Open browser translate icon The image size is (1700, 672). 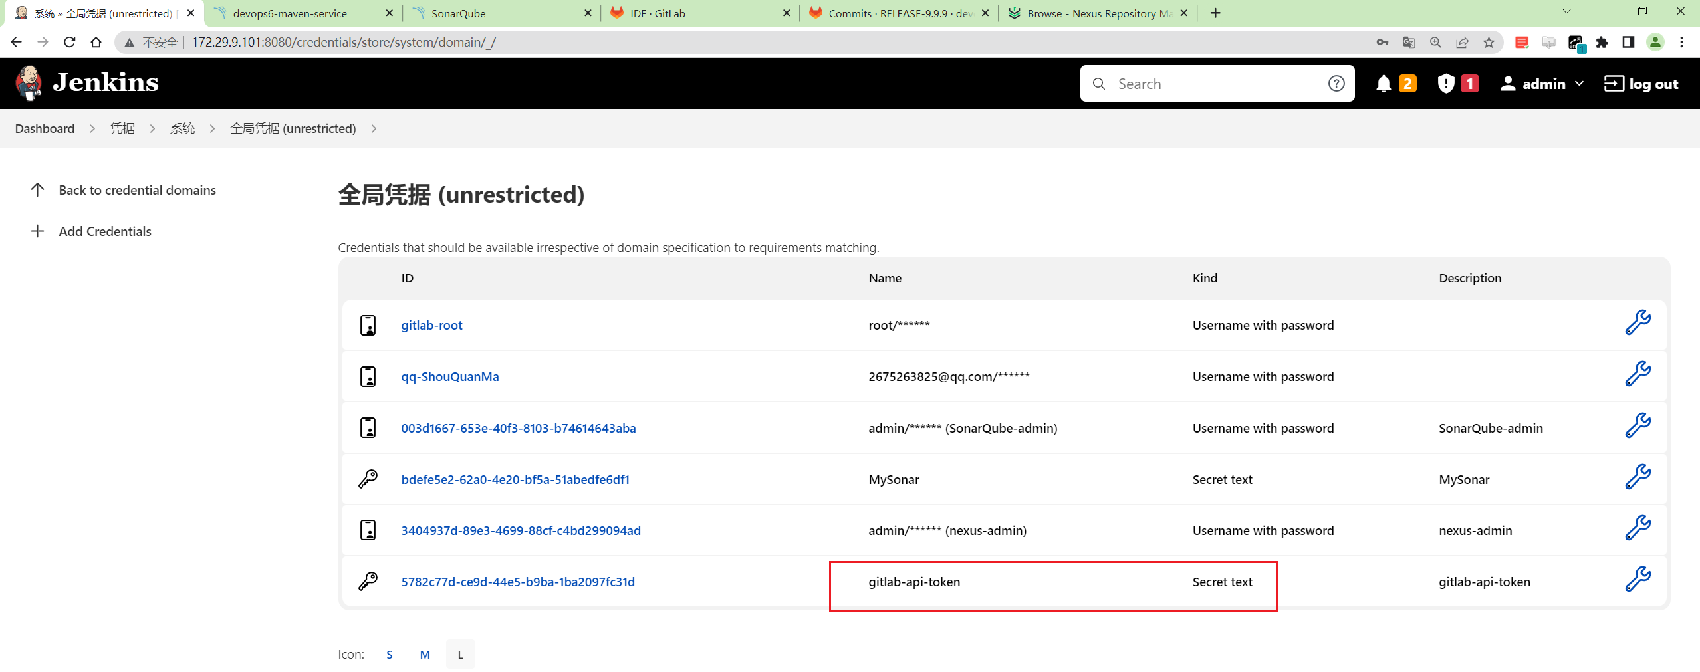pos(1409,43)
